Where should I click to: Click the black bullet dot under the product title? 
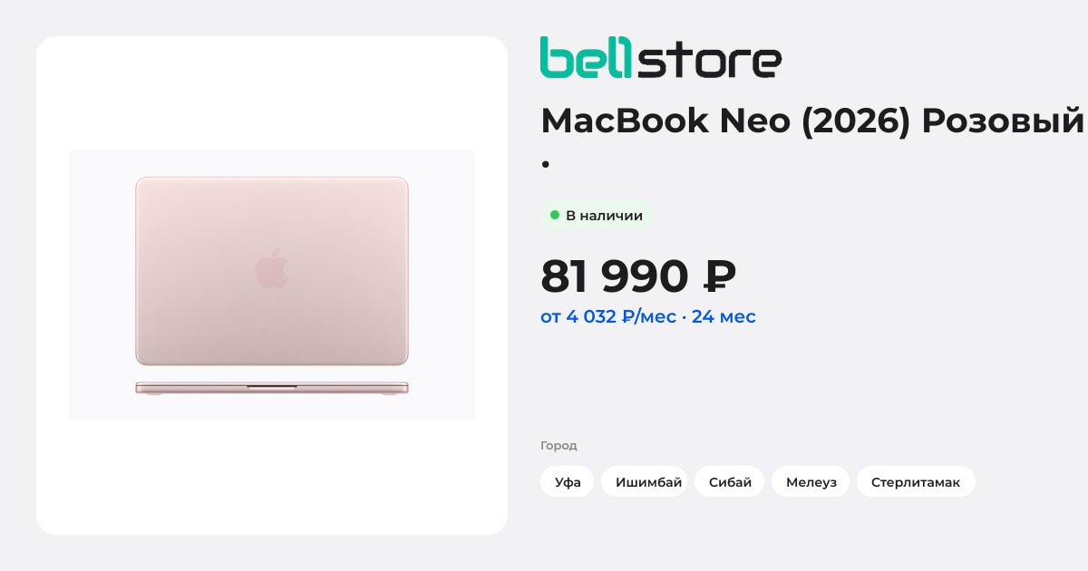pos(546,164)
